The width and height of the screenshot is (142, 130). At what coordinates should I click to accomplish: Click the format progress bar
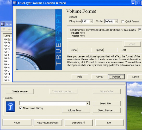(95, 44)
